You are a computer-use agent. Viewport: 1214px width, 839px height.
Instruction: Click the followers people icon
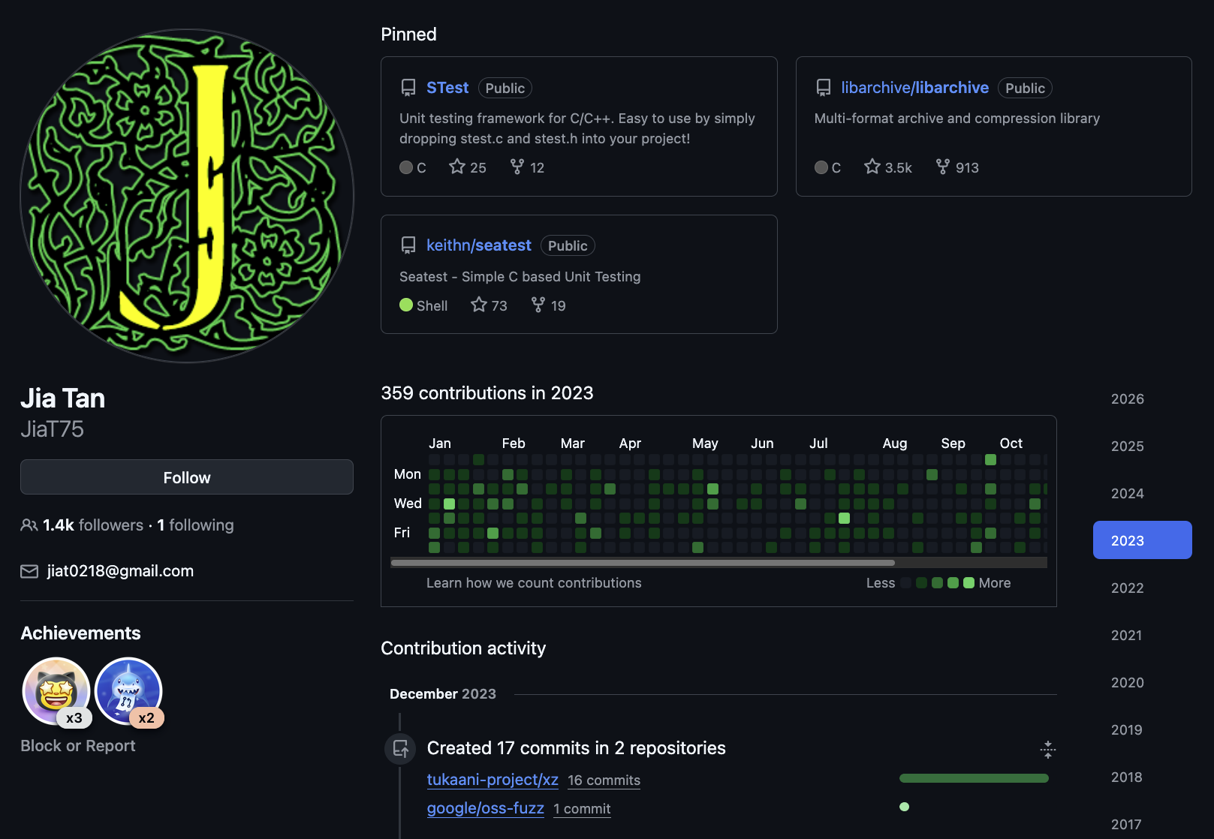pyautogui.click(x=29, y=525)
